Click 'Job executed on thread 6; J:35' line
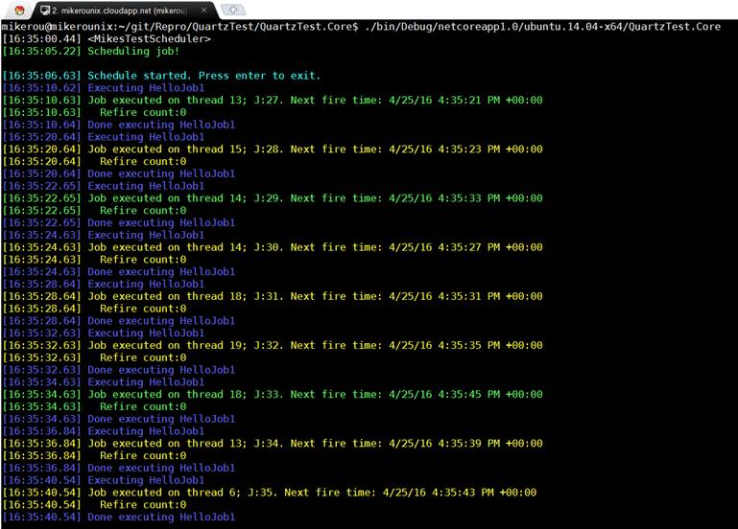This screenshot has width=738, height=529. 270,492
